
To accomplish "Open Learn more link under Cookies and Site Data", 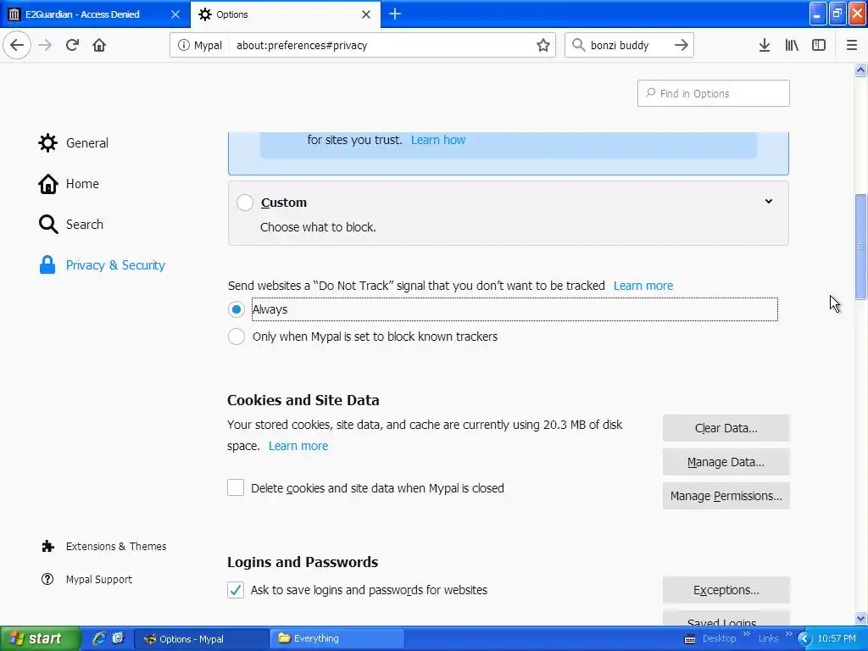I will pos(298,446).
